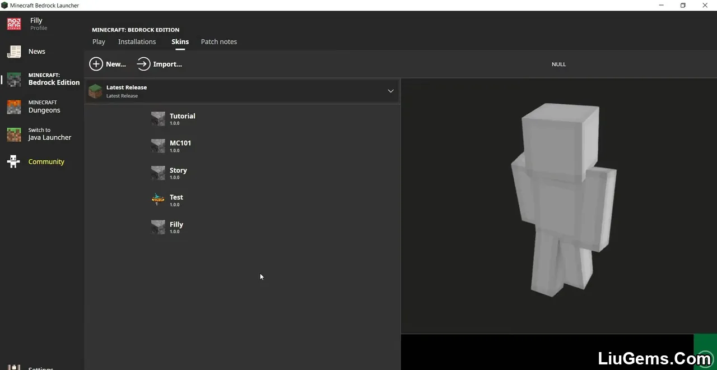Open the Community sidebar link
717x370 pixels.
[46, 161]
